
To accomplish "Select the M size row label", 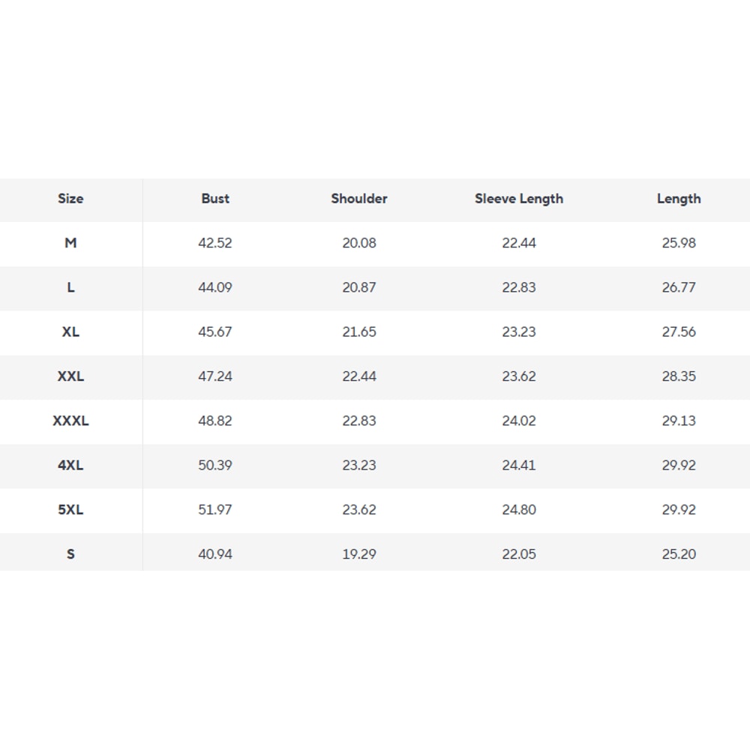I will click(70, 243).
